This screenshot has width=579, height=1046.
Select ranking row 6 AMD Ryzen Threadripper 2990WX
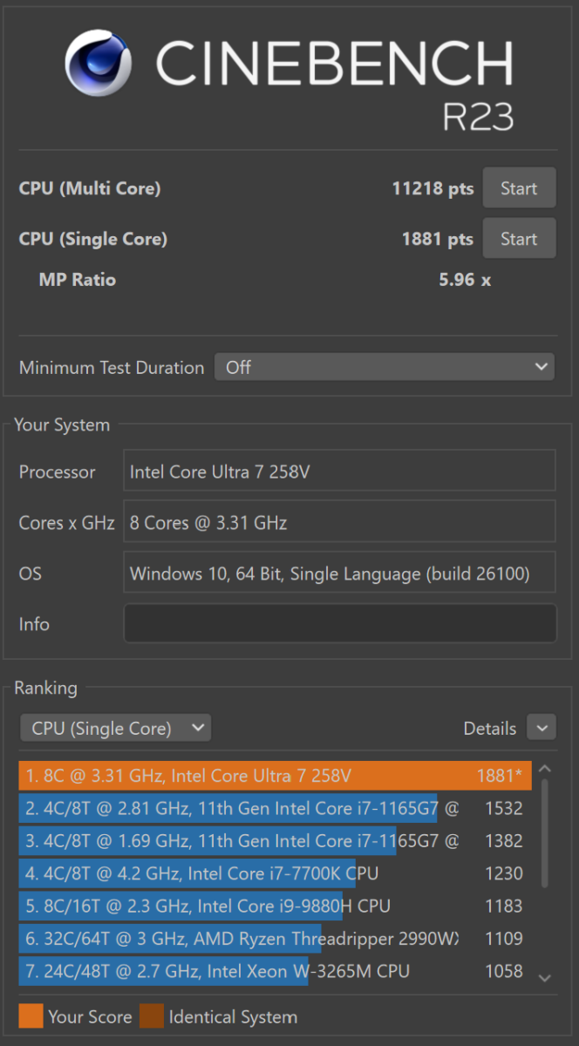[x=275, y=938]
